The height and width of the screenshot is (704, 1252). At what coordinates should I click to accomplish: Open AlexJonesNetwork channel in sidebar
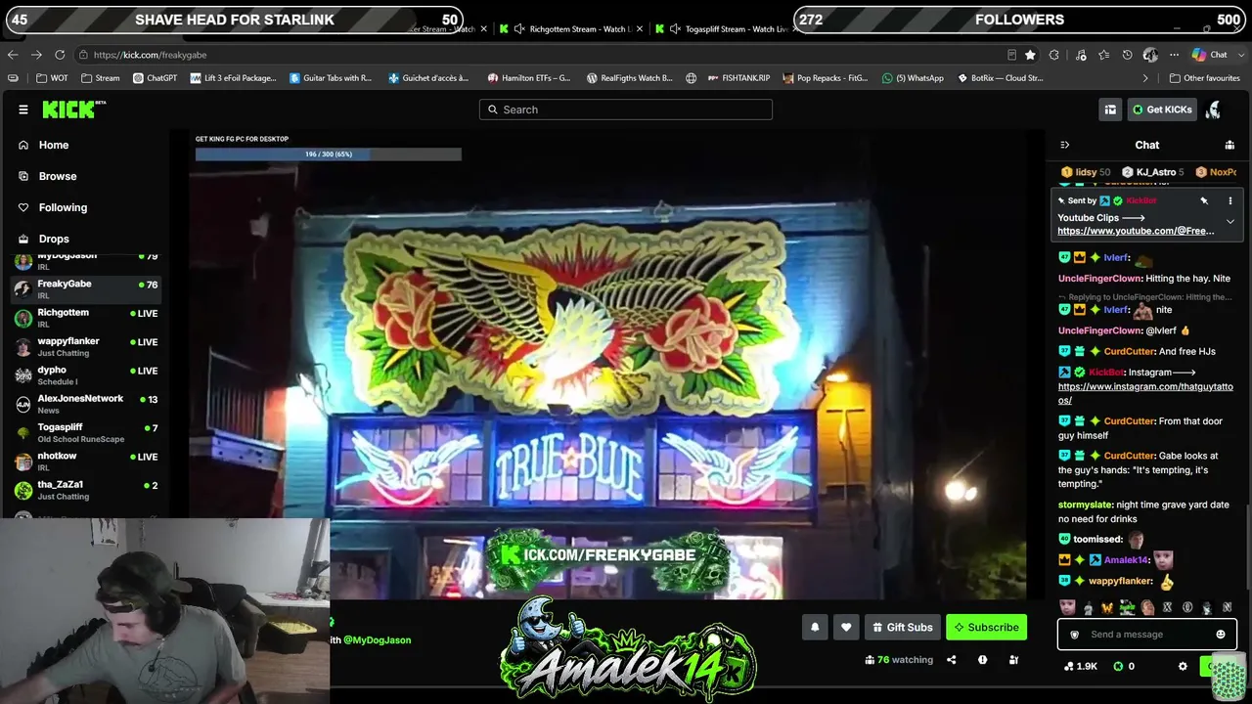86,404
